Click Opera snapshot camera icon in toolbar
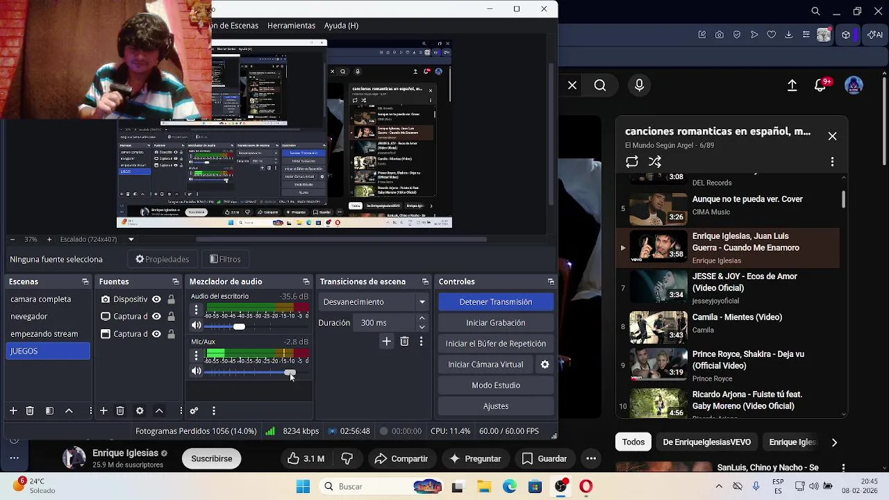This screenshot has width=889, height=500. coord(719,35)
